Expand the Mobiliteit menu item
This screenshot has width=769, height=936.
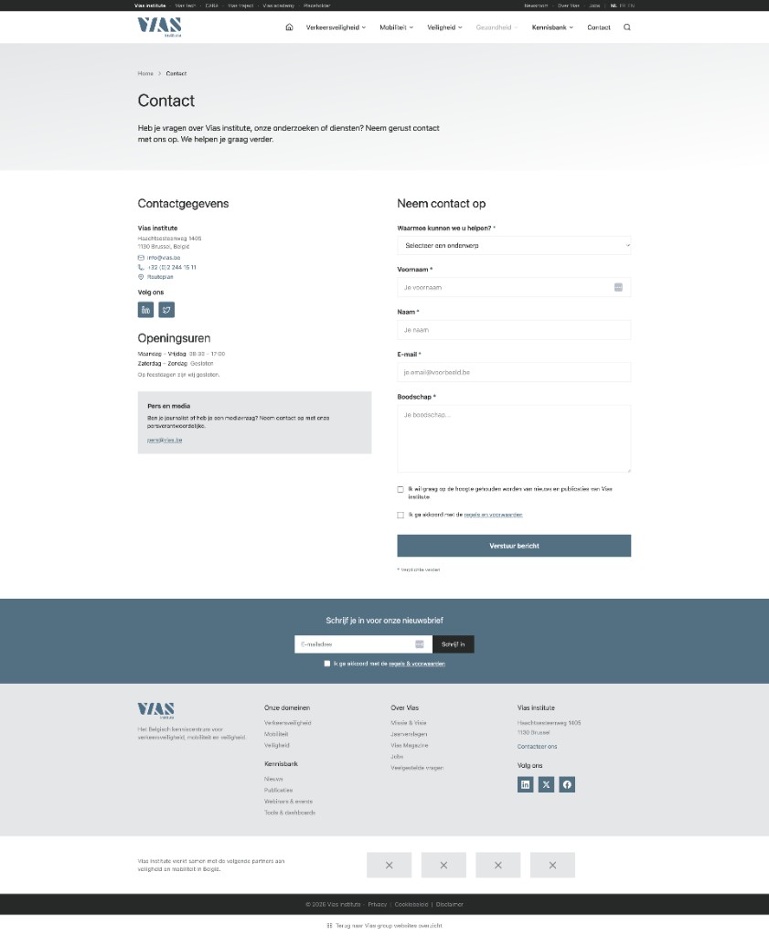click(x=396, y=27)
